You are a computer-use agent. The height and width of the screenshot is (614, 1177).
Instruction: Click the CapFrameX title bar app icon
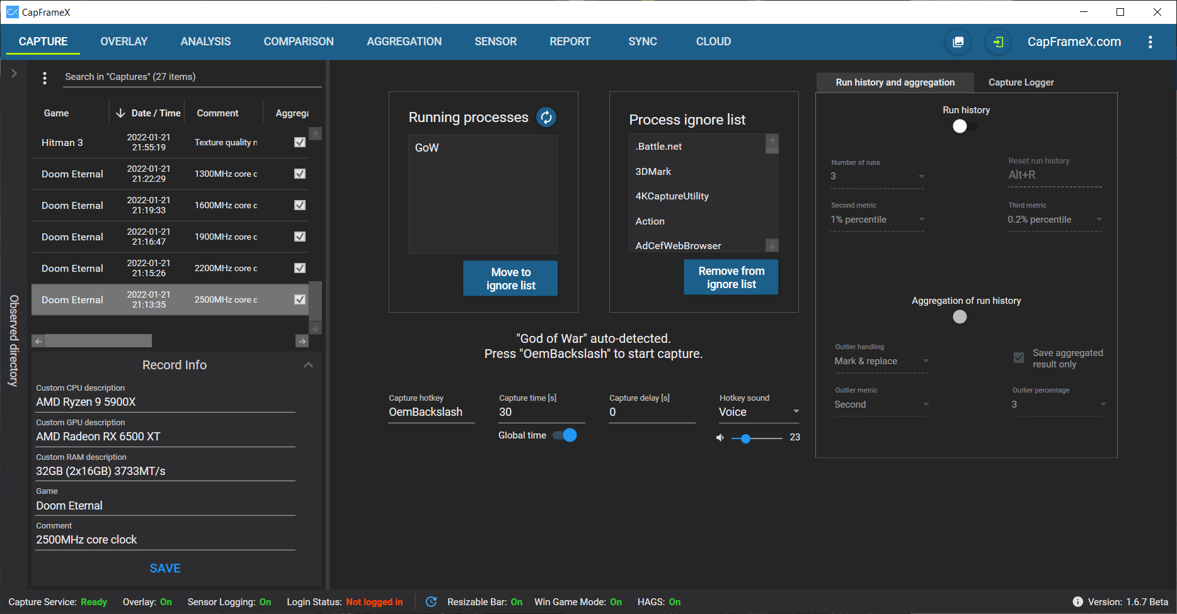(x=12, y=12)
